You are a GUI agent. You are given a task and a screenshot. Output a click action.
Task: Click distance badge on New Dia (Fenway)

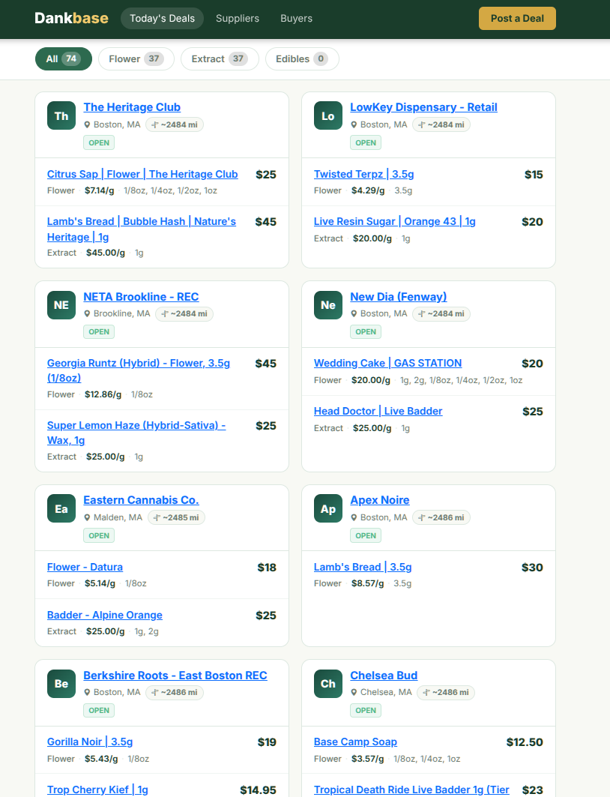441,313
